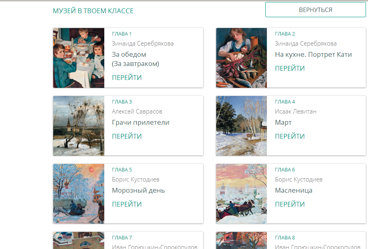The image size is (368, 249).
Task: Select the Грачи прилетели painting image
Action: tap(79, 126)
